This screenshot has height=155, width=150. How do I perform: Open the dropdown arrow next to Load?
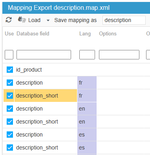click(x=48, y=20)
